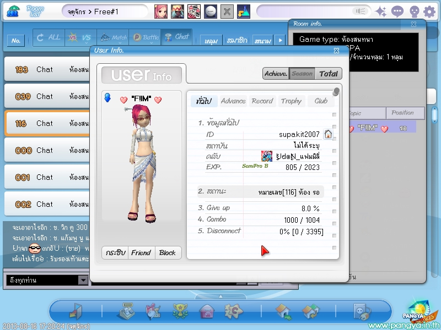
Task: Close the User Info window
Action: click(336, 51)
